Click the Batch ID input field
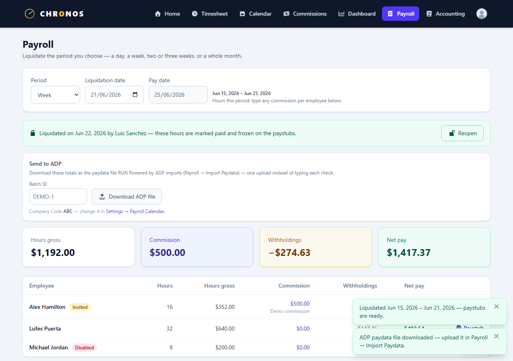The image size is (513, 361). click(x=58, y=197)
